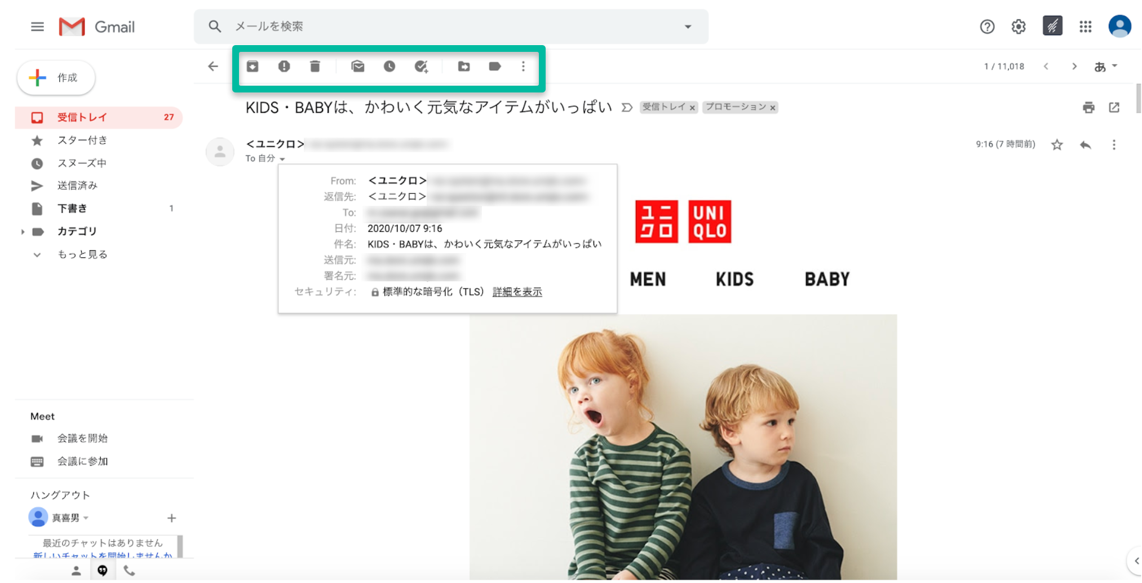This screenshot has height=583, width=1142.
Task: Report email as spam
Action: [284, 67]
